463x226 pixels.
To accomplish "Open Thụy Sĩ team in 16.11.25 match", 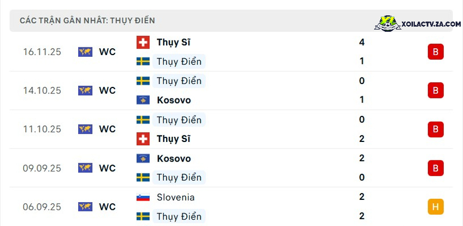I will [x=173, y=42].
